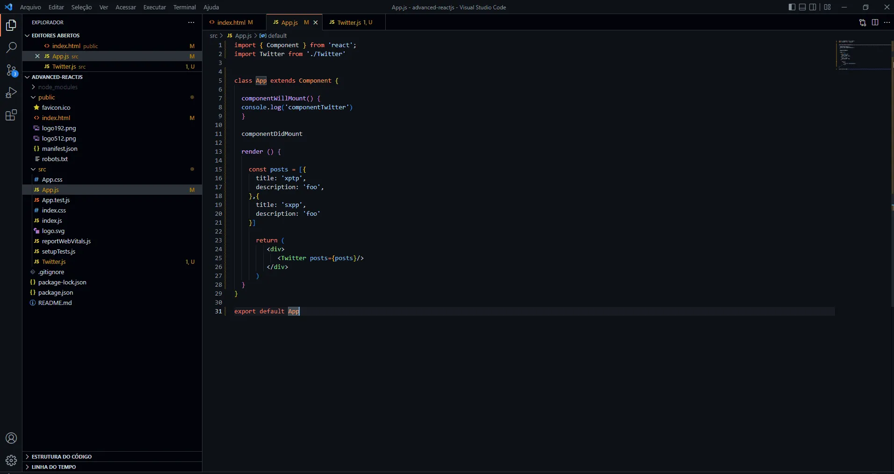Toggle the secondary sidebar layout icon
894x474 pixels.
tap(813, 7)
